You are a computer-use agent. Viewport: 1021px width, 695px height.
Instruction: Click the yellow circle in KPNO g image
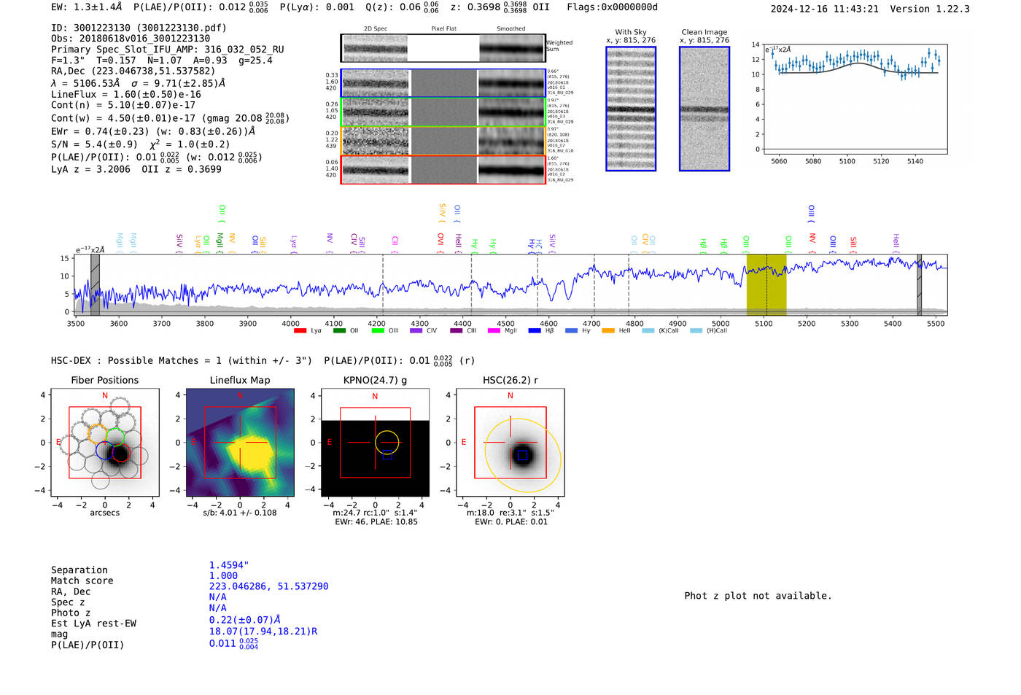[x=387, y=442]
